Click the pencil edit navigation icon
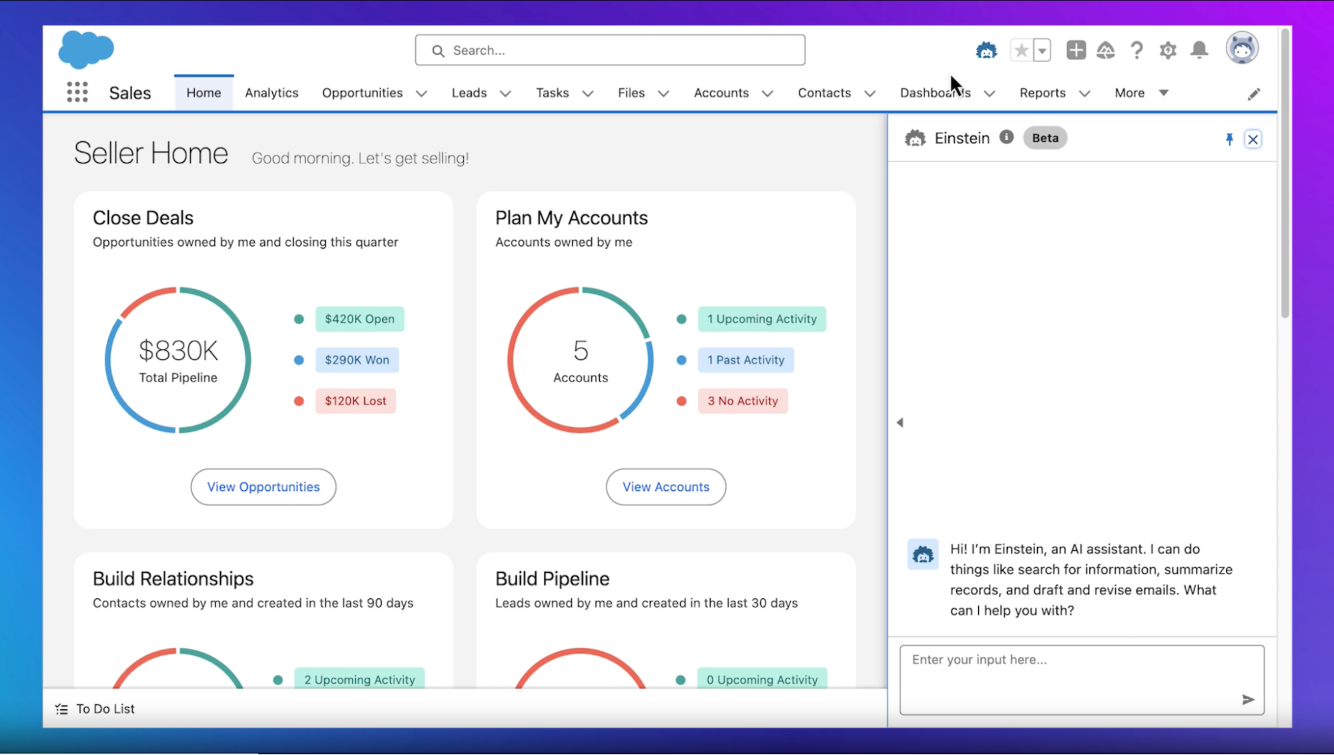Viewport: 1334px width, 755px height. pyautogui.click(x=1254, y=94)
